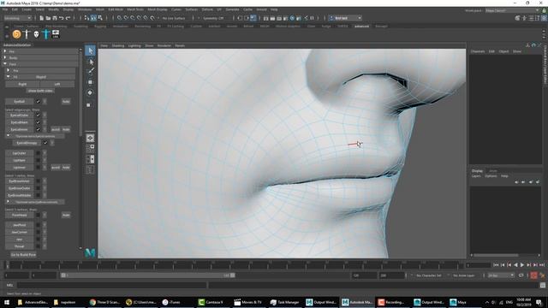The width and height of the screenshot is (548, 308).
Task: Click the Right side button
Action: tap(22, 84)
